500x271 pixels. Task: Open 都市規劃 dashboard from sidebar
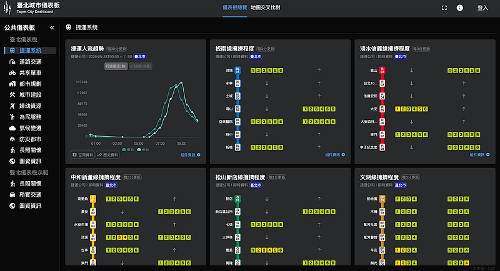pos(31,84)
